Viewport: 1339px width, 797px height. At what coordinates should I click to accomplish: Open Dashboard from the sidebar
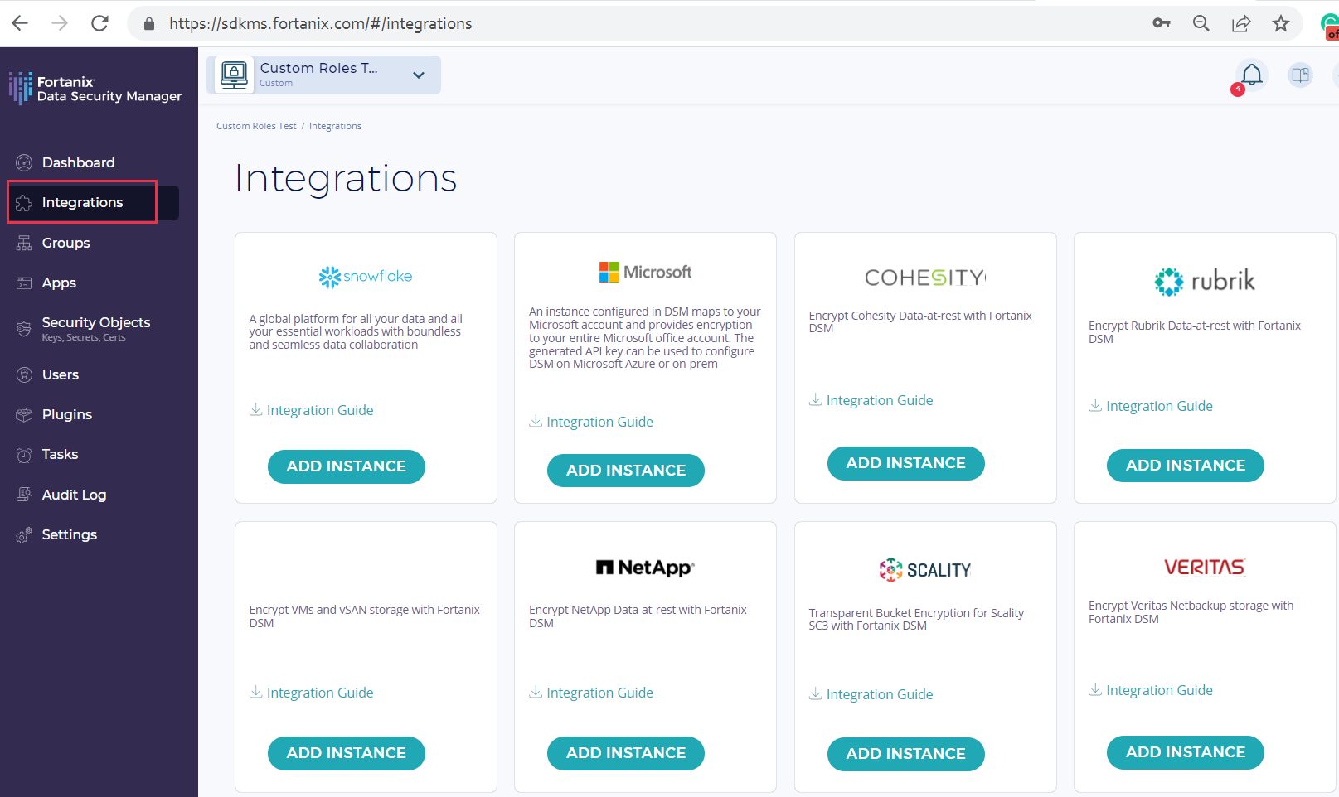[x=78, y=162]
